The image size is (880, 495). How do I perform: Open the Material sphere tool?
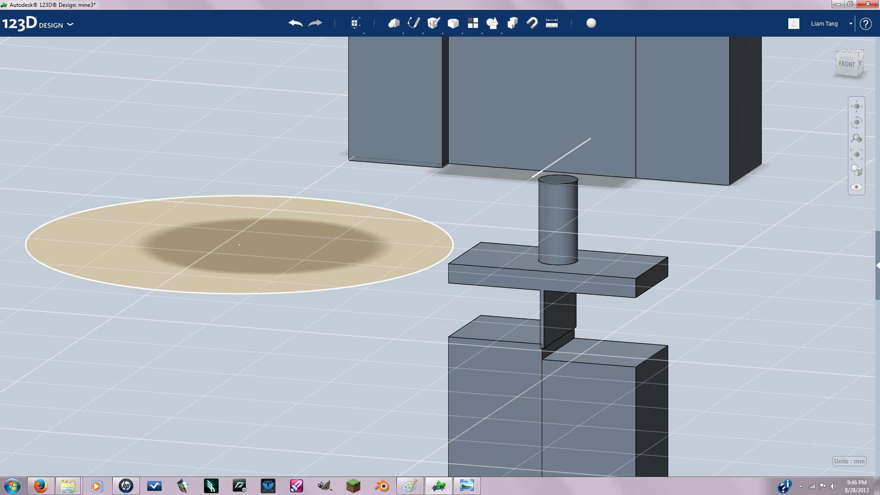[x=591, y=23]
